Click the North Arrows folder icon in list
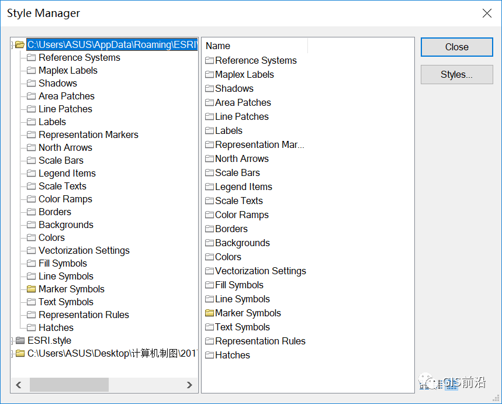 [210, 158]
